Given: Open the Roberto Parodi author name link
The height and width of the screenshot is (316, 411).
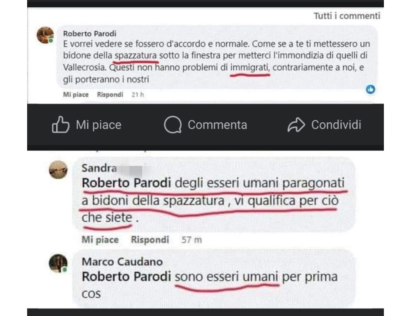Looking at the screenshot, I should coord(90,34).
